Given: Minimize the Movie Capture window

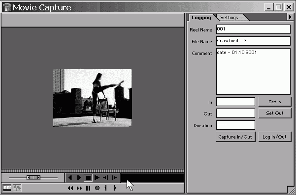Looking at the screenshot, I should click(268, 7).
